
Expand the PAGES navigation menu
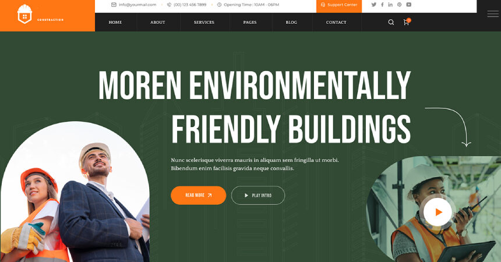249,22
